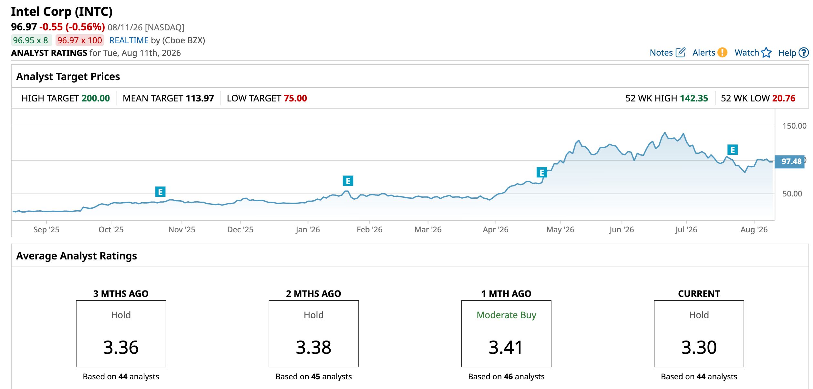Click the Dec '25 axis label
Viewport: 813px width, 389px height.
[240, 230]
